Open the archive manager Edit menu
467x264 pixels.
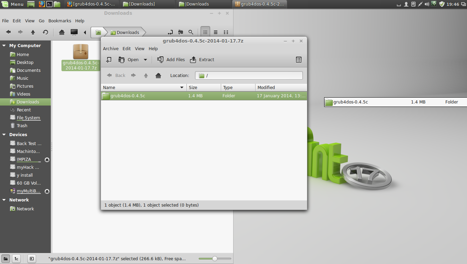click(x=127, y=48)
